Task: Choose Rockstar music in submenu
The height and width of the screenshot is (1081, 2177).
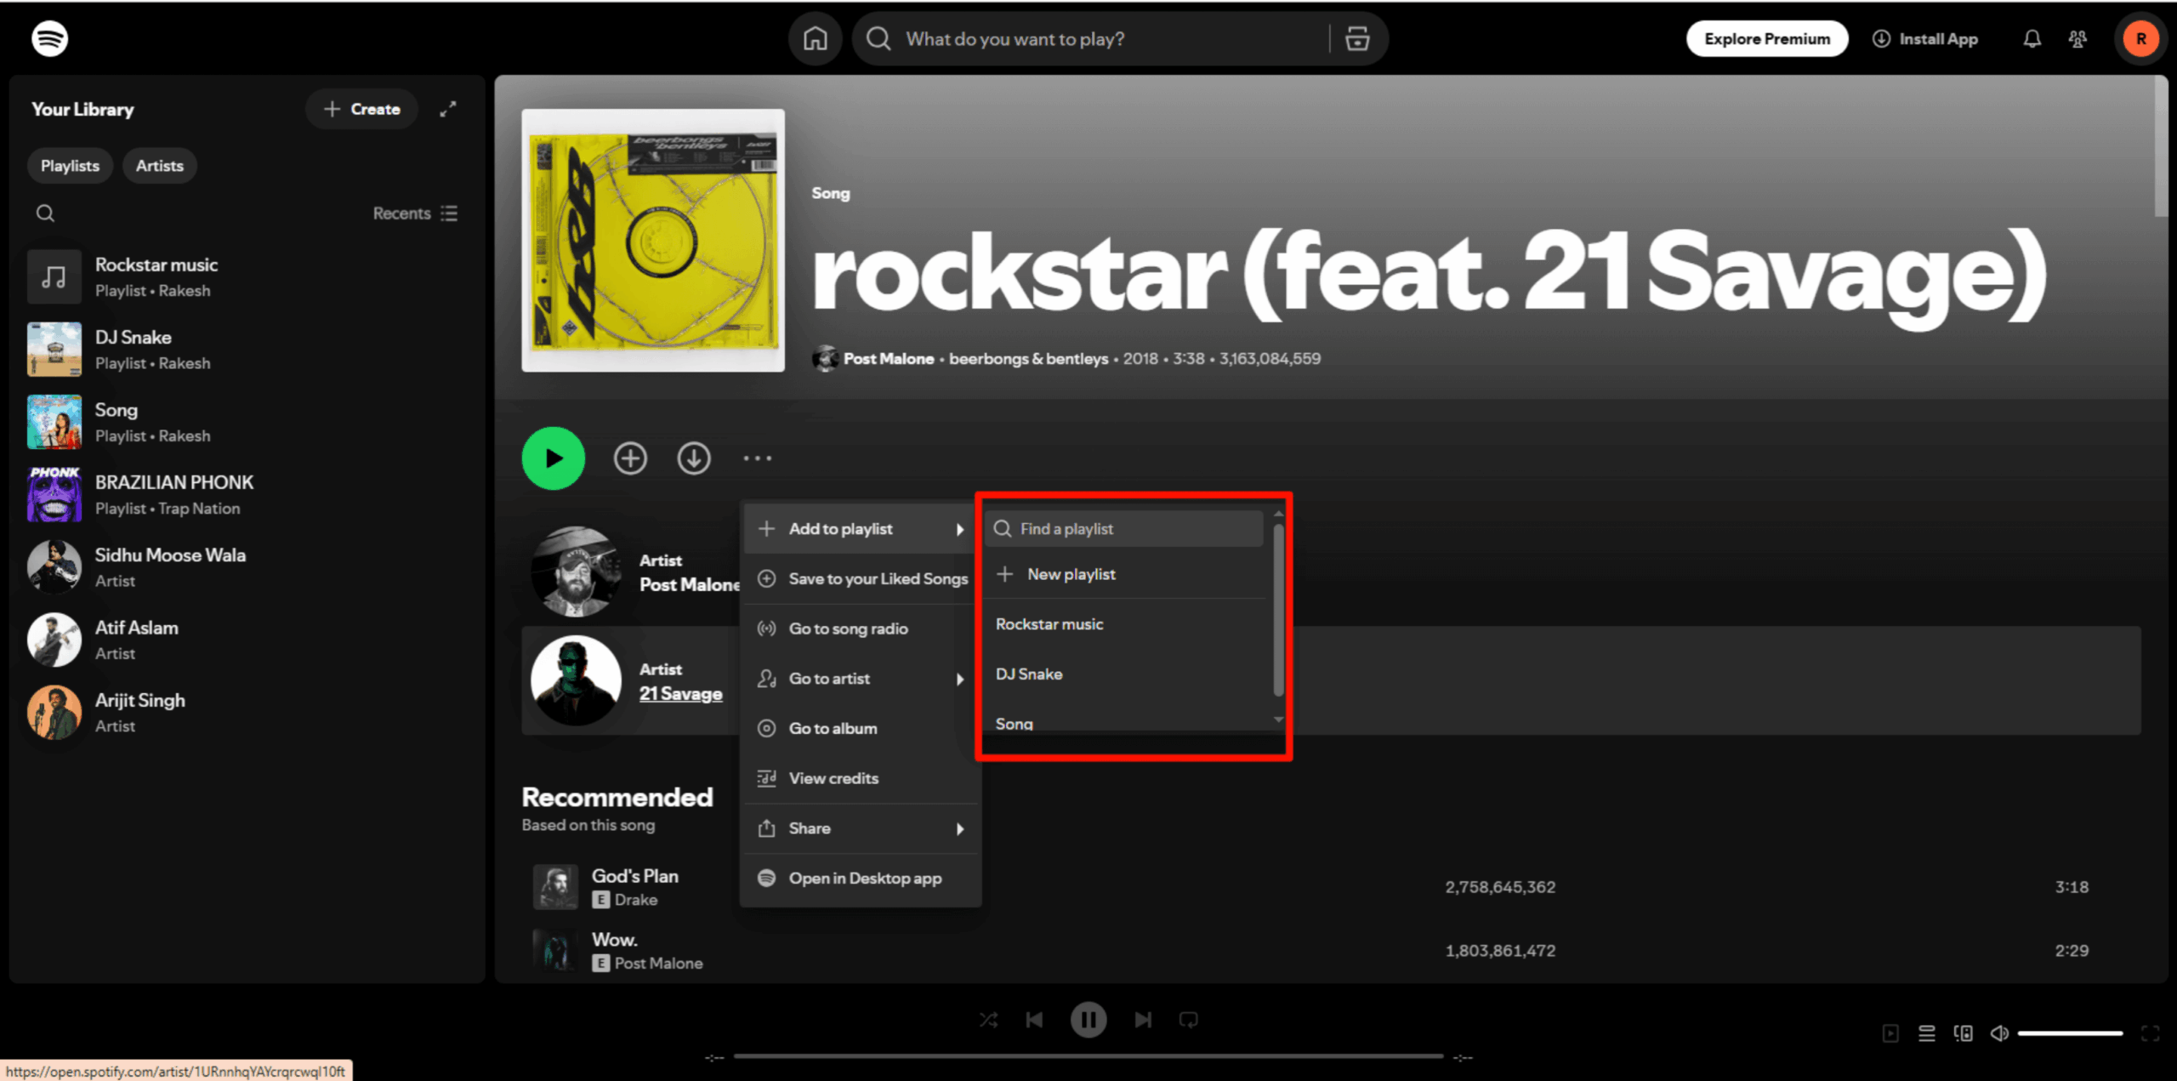Action: pyautogui.click(x=1124, y=624)
